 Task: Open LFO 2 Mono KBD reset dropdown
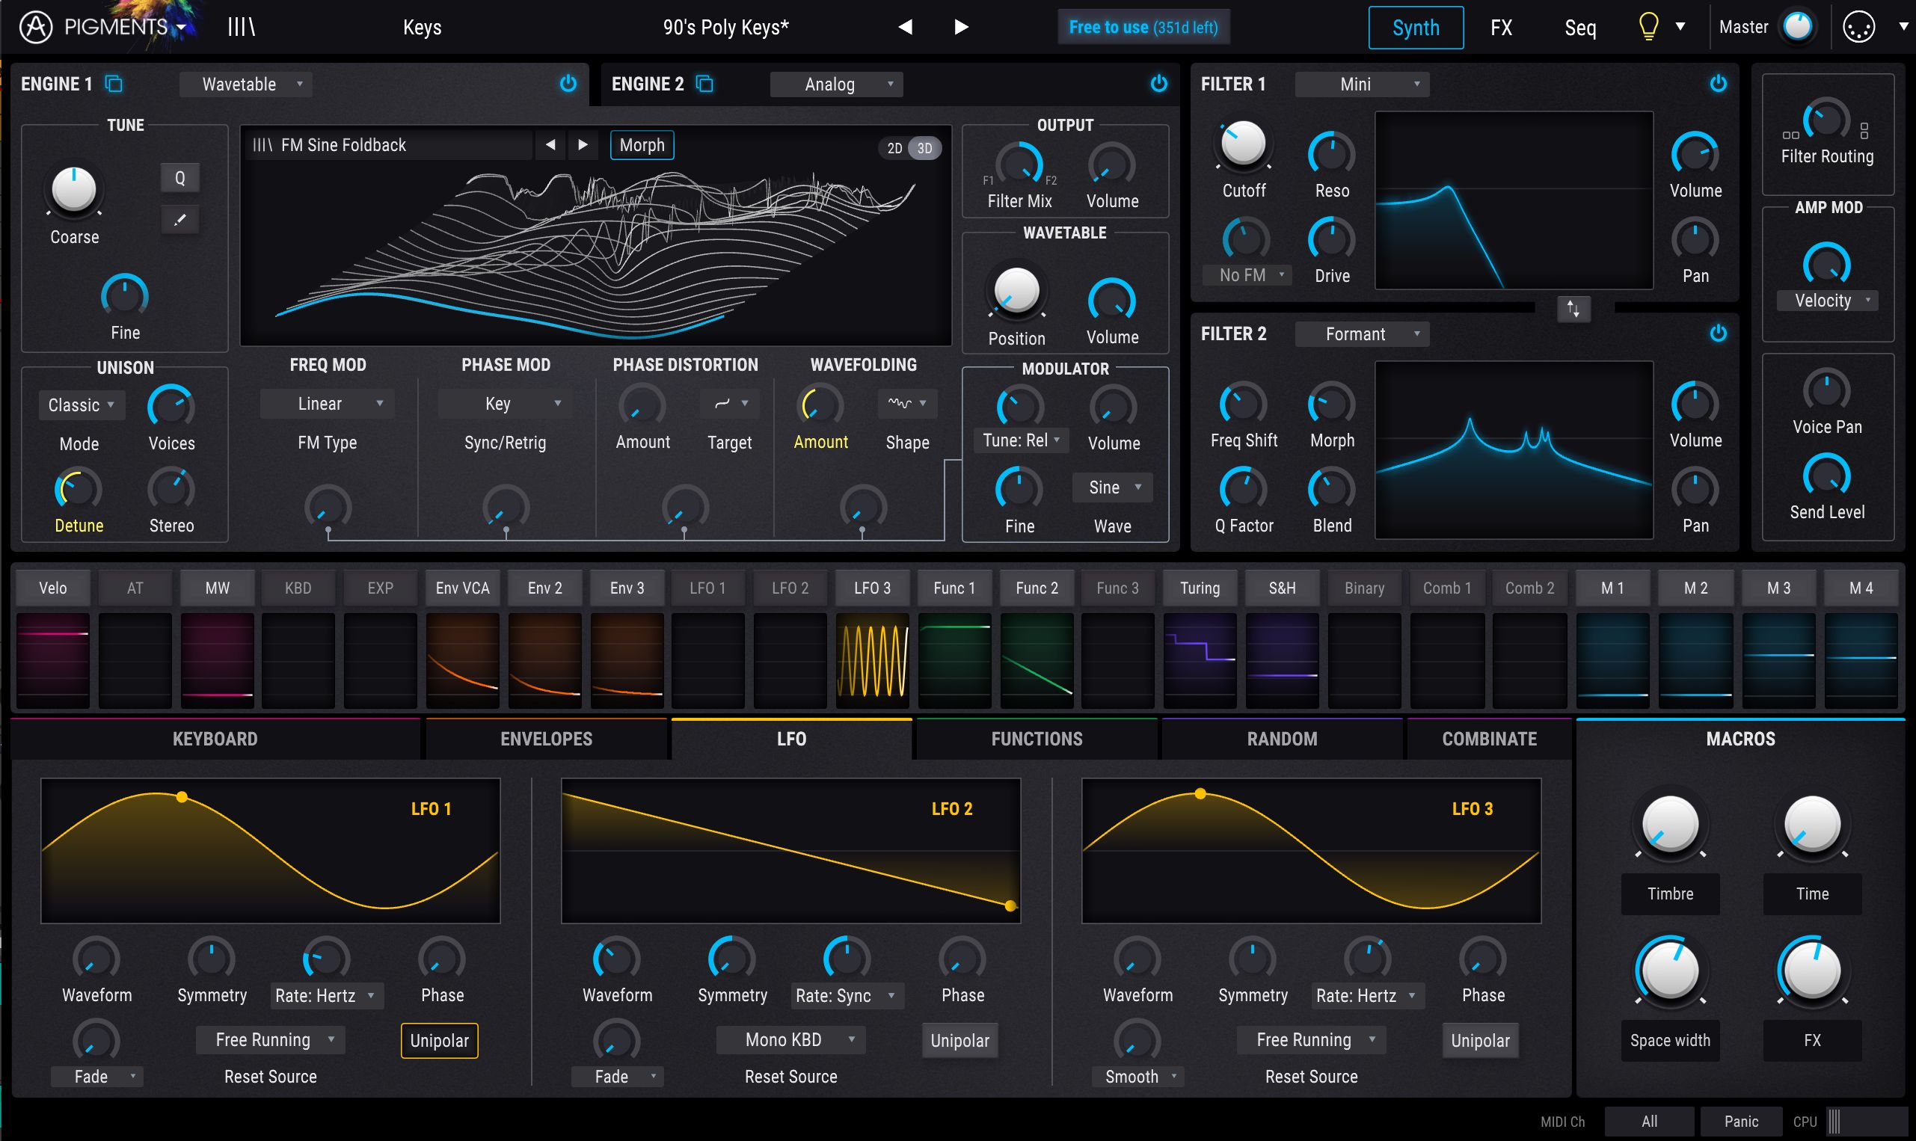790,1039
